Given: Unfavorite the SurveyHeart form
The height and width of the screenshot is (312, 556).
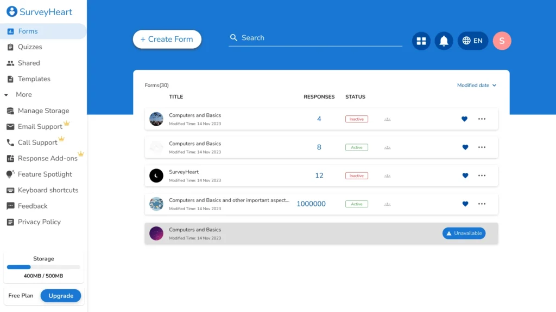Looking at the screenshot, I should click(464, 175).
